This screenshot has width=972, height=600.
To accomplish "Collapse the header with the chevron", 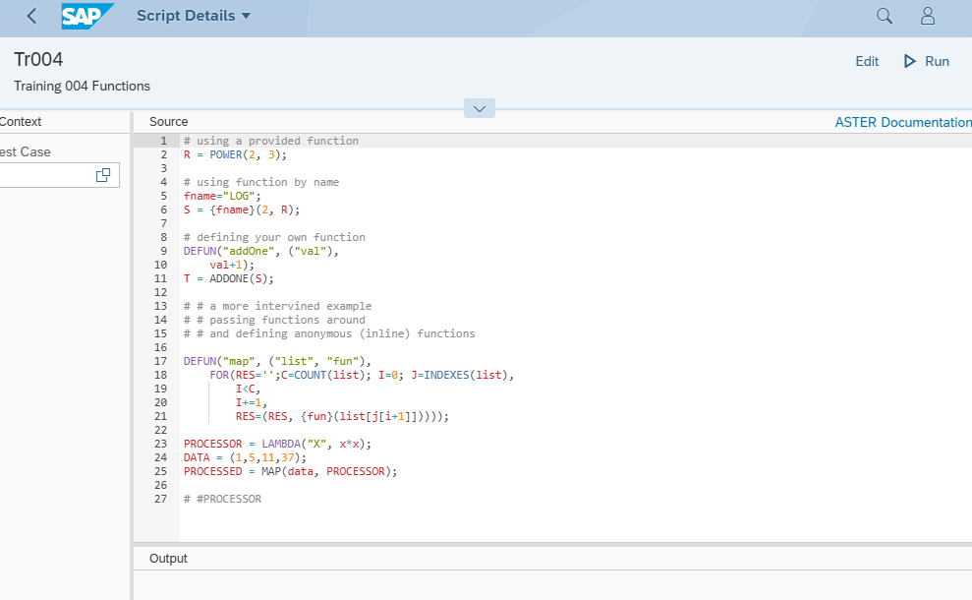I will [x=480, y=108].
